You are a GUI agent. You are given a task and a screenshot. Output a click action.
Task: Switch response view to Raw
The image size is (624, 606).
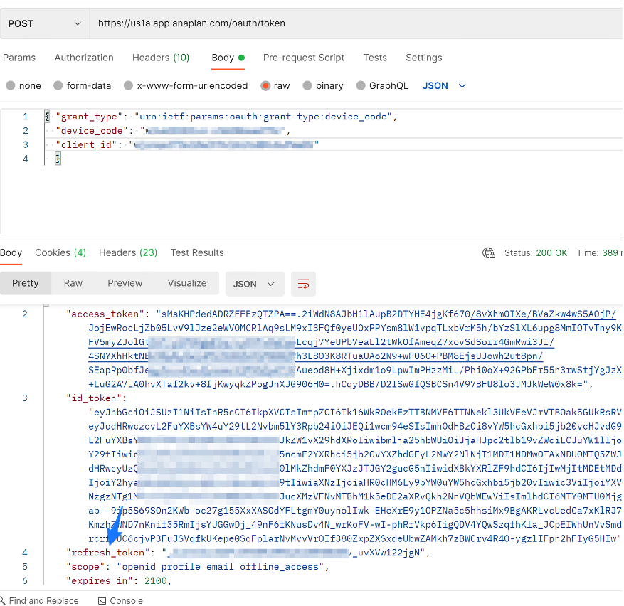coord(73,283)
